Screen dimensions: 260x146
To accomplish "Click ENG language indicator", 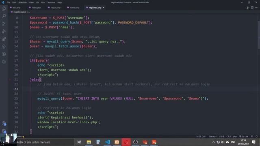I will pos(233,142).
